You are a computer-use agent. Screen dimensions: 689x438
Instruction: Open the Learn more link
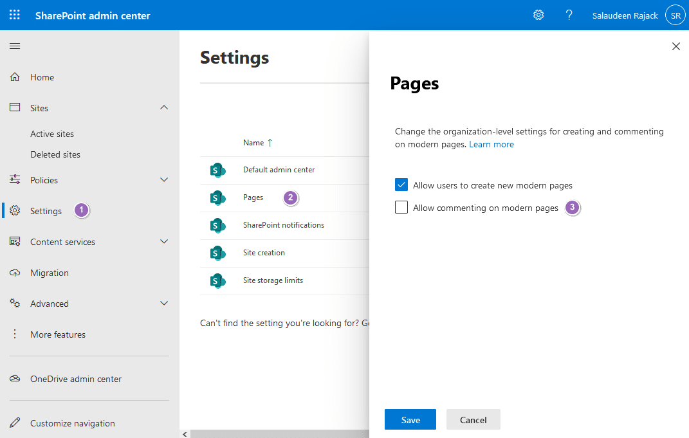pos(491,144)
